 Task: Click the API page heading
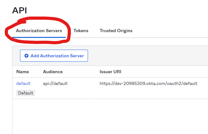pyautogui.click(x=19, y=11)
